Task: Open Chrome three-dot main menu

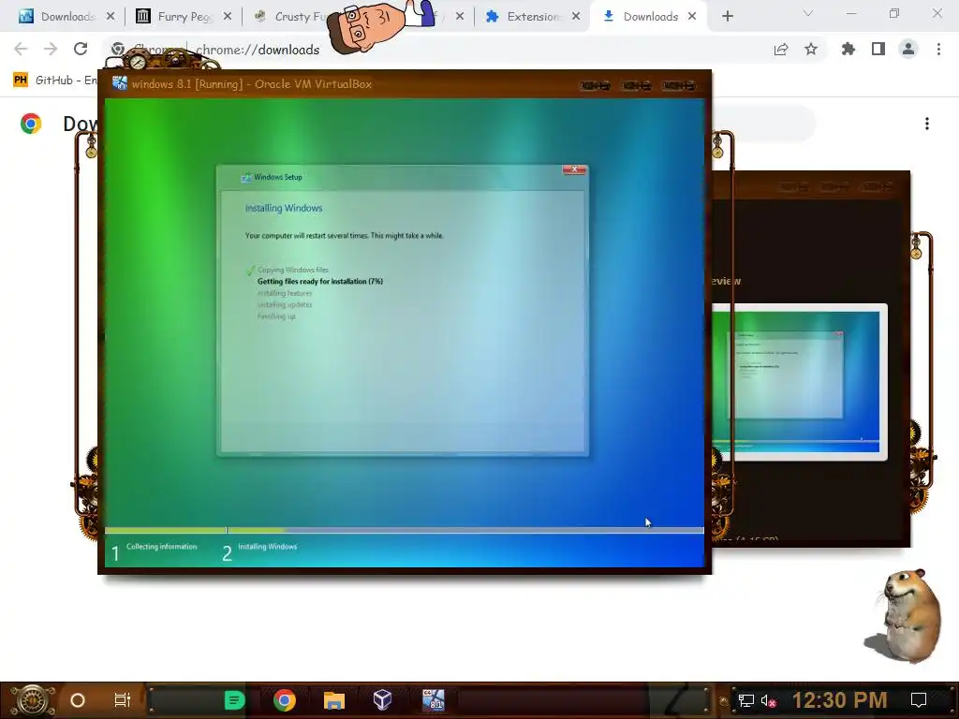Action: (938, 49)
